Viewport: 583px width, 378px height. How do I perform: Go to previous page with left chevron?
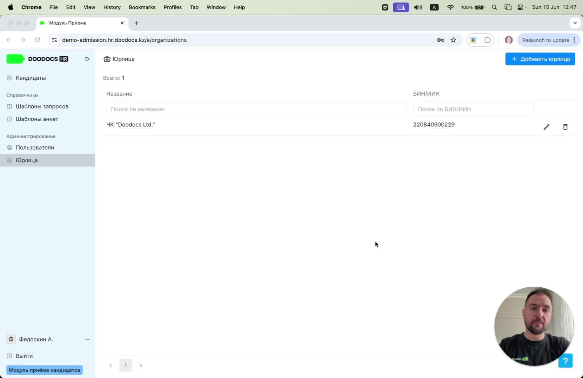(x=110, y=365)
